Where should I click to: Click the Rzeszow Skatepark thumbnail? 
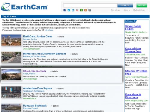(11, 108)
